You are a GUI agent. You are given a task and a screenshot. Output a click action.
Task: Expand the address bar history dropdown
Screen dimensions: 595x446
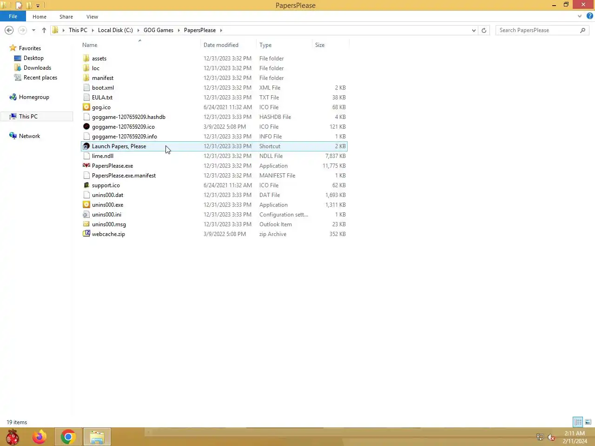[x=474, y=30]
